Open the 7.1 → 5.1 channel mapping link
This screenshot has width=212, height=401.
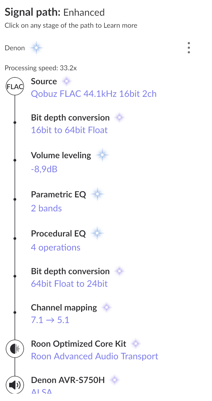(50, 320)
